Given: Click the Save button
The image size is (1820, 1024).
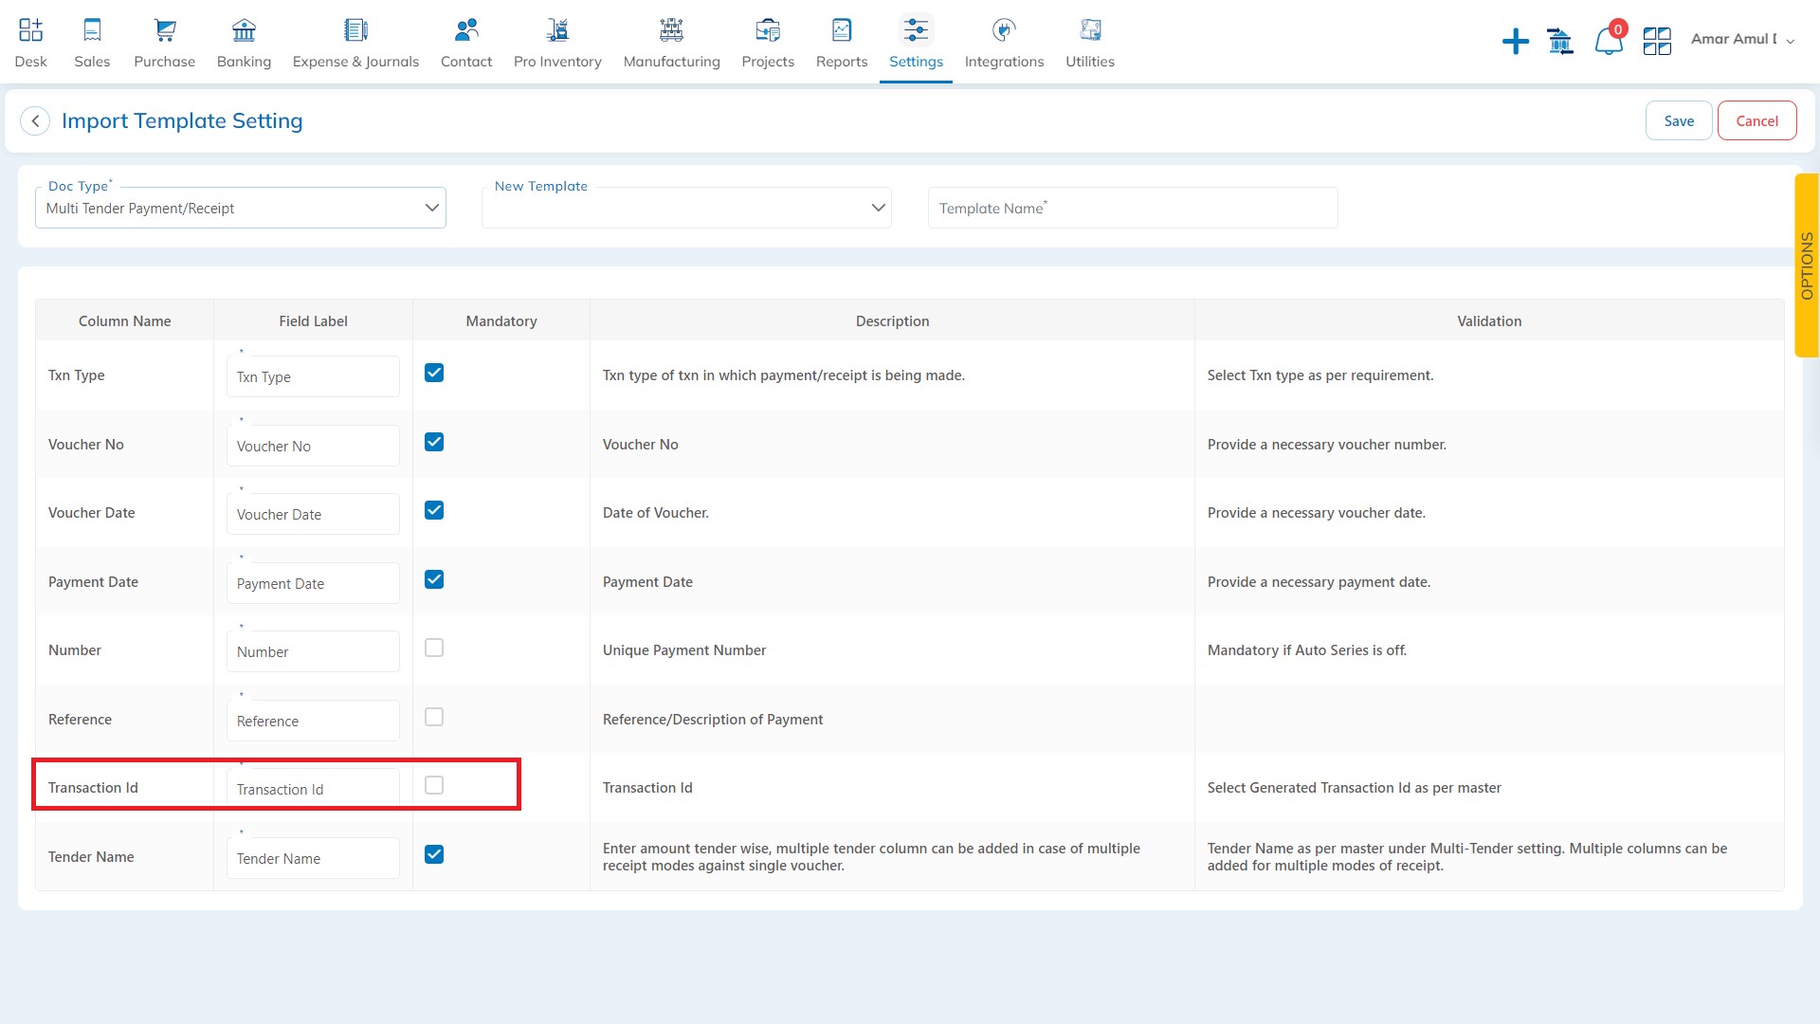Looking at the screenshot, I should [1678, 120].
